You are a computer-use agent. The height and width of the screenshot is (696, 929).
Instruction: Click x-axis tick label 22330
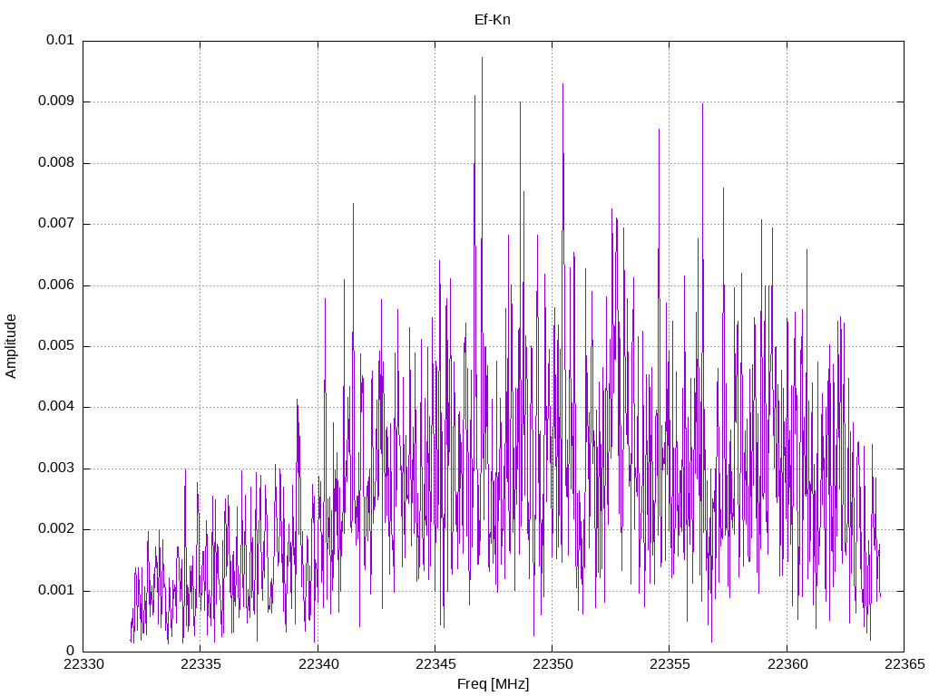click(x=83, y=664)
